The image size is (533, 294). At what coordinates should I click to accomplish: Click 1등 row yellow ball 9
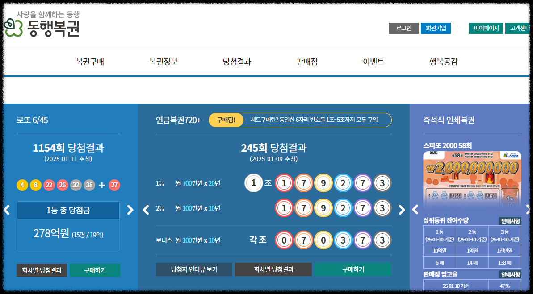tap(323, 183)
